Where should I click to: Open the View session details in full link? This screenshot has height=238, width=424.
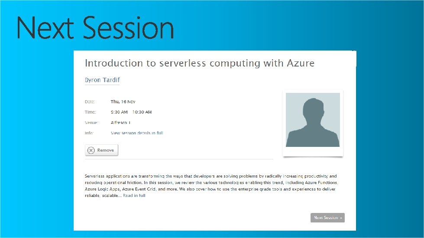[137, 133]
